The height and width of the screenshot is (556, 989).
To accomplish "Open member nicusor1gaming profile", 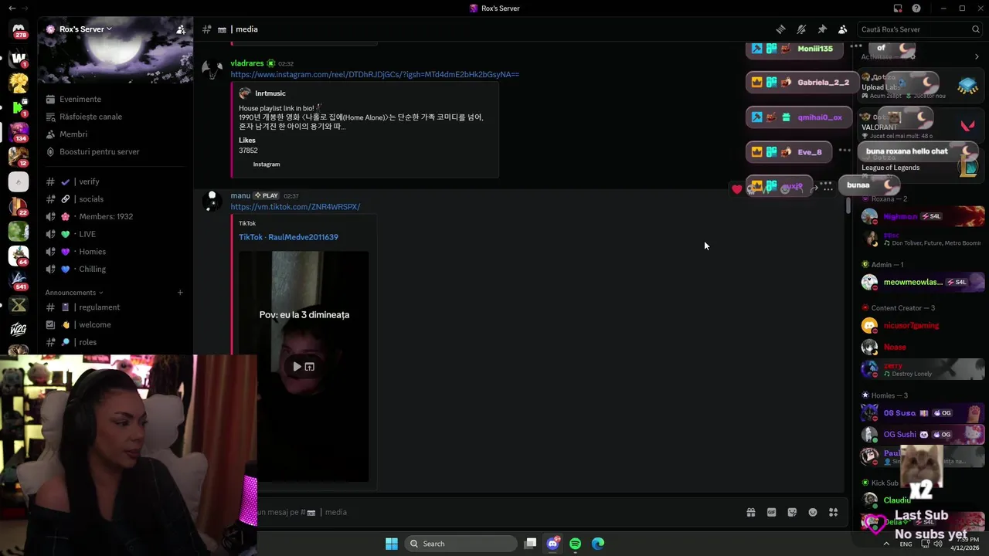I will click(x=923, y=326).
